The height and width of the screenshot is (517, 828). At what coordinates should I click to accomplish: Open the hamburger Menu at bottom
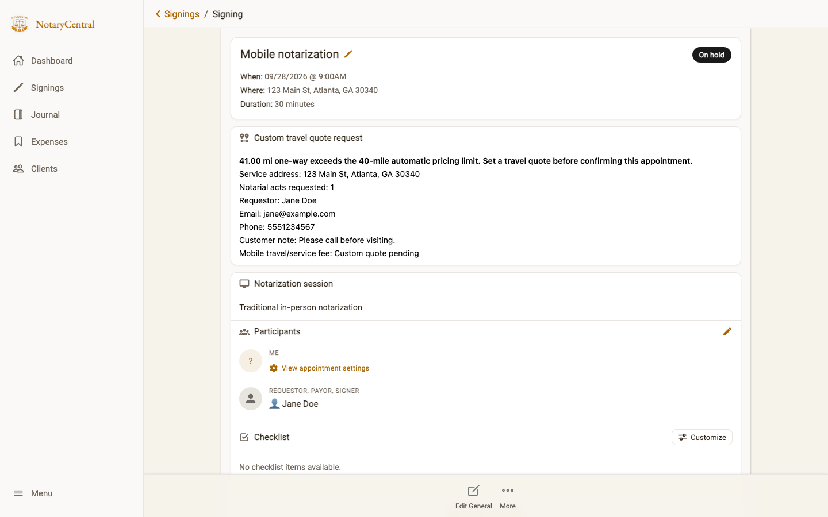click(33, 493)
